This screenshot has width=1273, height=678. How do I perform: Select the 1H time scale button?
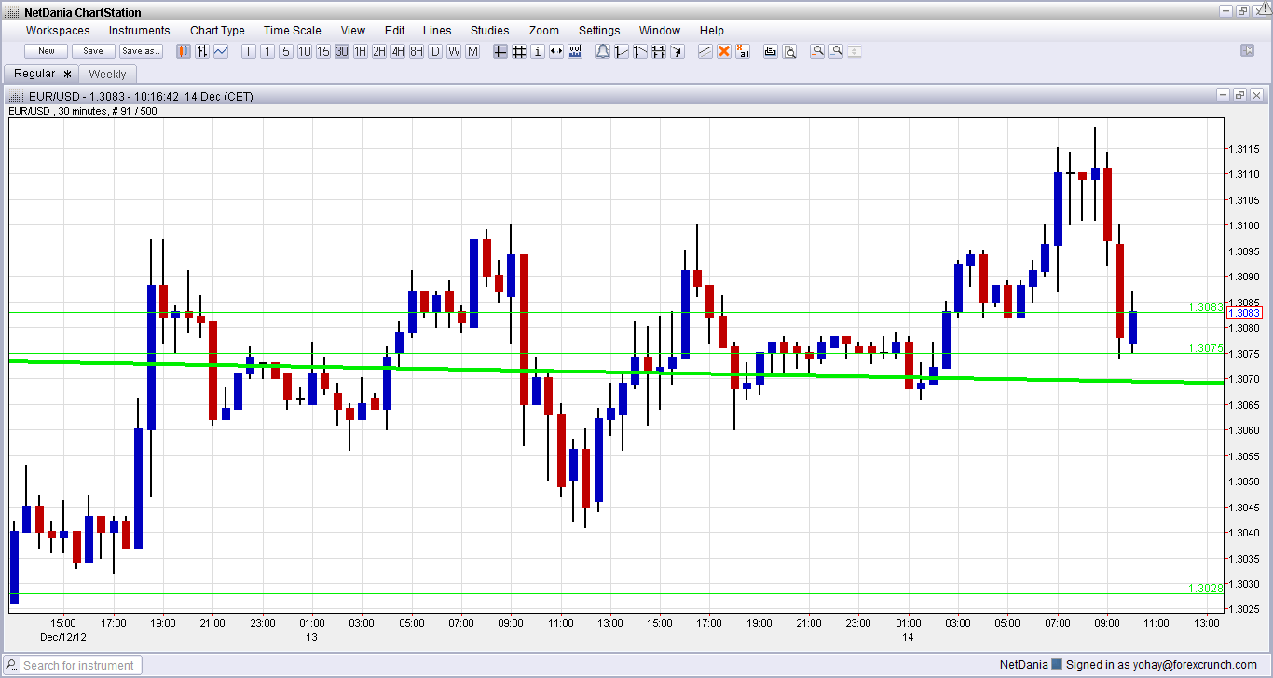coord(361,51)
